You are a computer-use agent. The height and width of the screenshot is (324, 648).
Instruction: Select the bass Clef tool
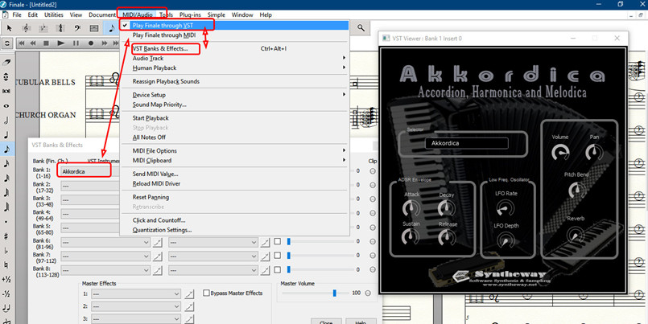click(77, 28)
